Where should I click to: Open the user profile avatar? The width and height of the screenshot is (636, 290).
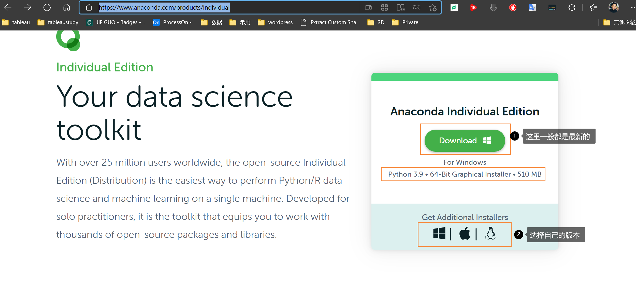click(x=614, y=7)
